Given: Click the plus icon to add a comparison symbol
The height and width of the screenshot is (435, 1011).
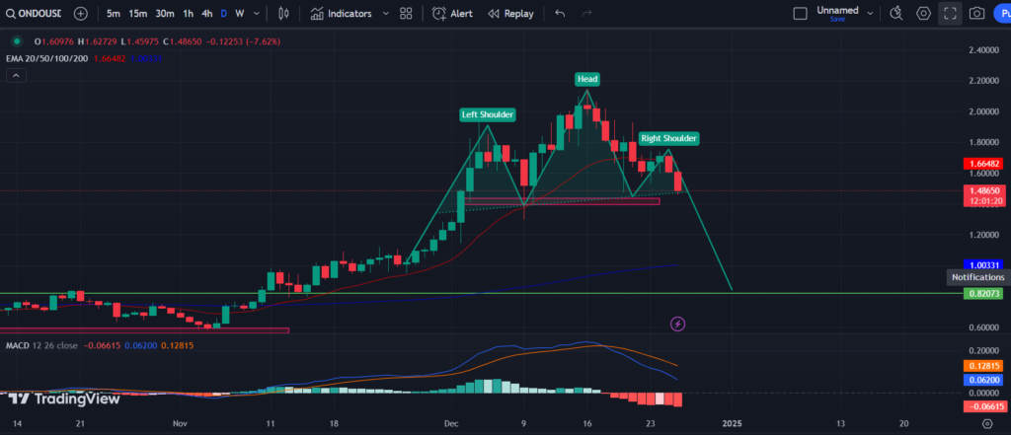Looking at the screenshot, I should point(81,14).
